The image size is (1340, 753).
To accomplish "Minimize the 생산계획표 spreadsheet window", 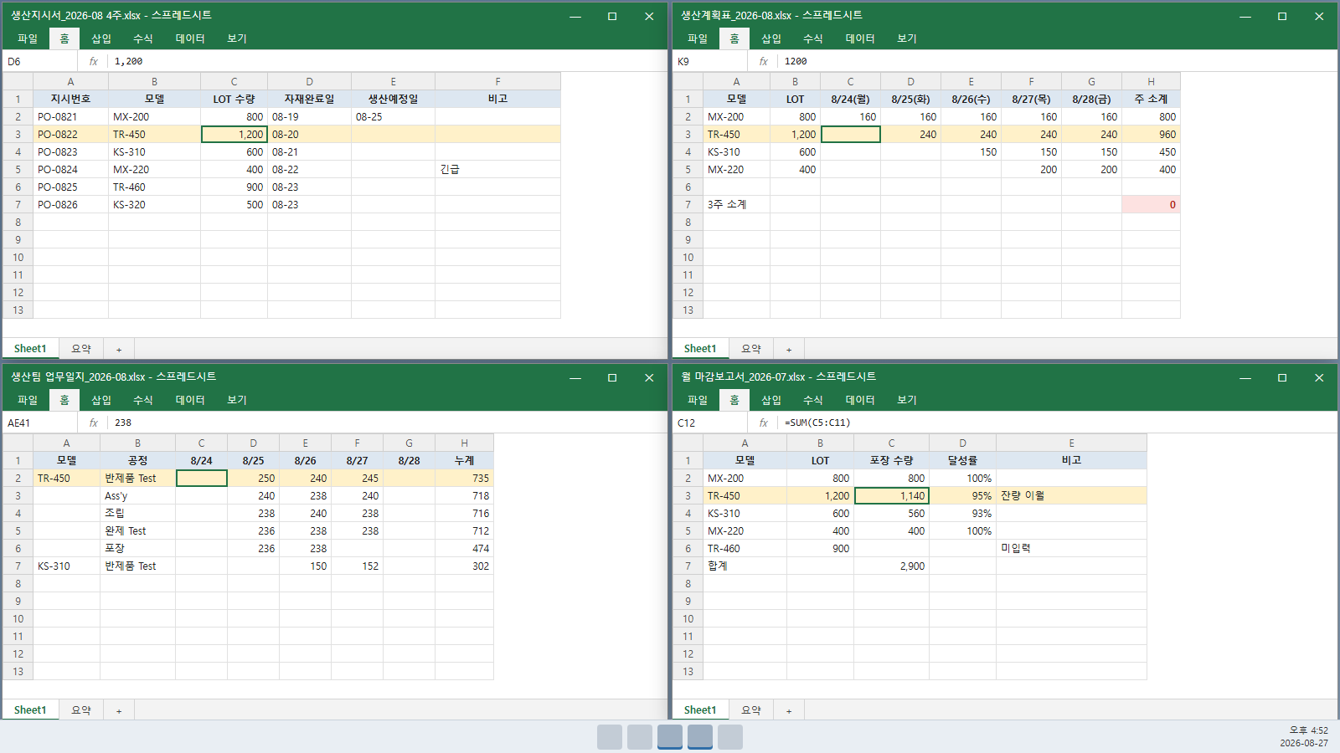I will 1245,16.
